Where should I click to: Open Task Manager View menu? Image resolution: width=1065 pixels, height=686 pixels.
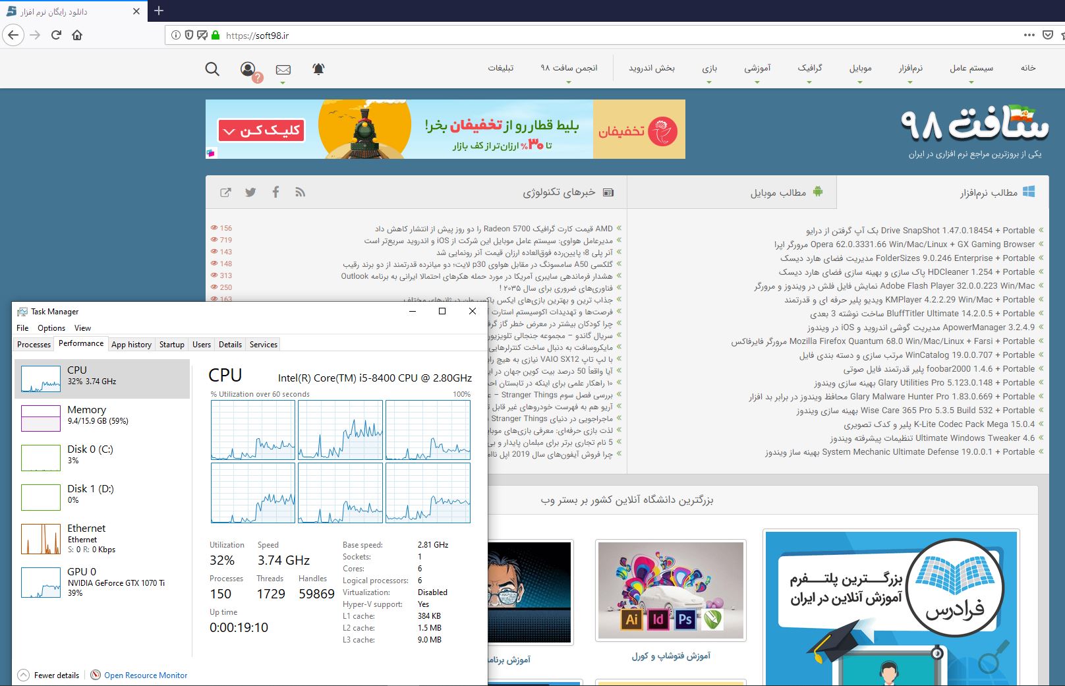pos(82,328)
